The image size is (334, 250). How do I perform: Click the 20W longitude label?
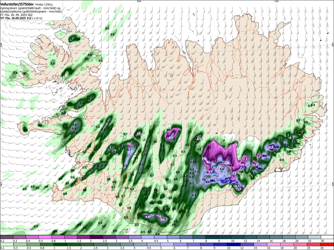coord(139,1)
